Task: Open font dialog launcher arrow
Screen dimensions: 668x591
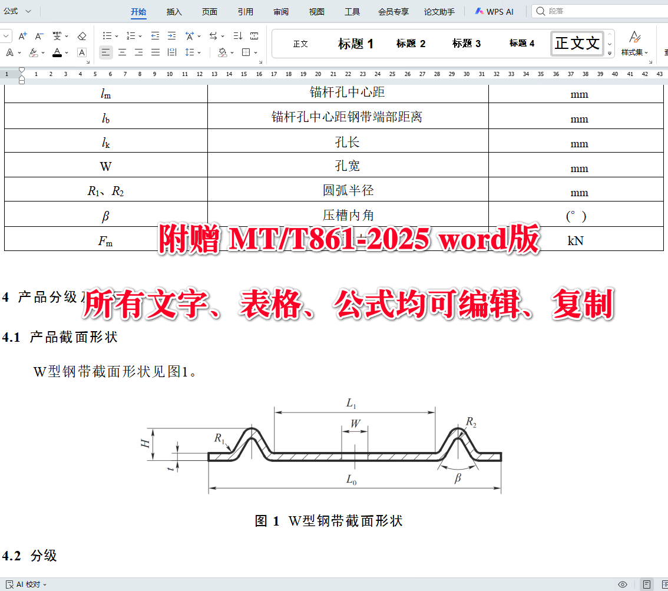Action: point(88,62)
